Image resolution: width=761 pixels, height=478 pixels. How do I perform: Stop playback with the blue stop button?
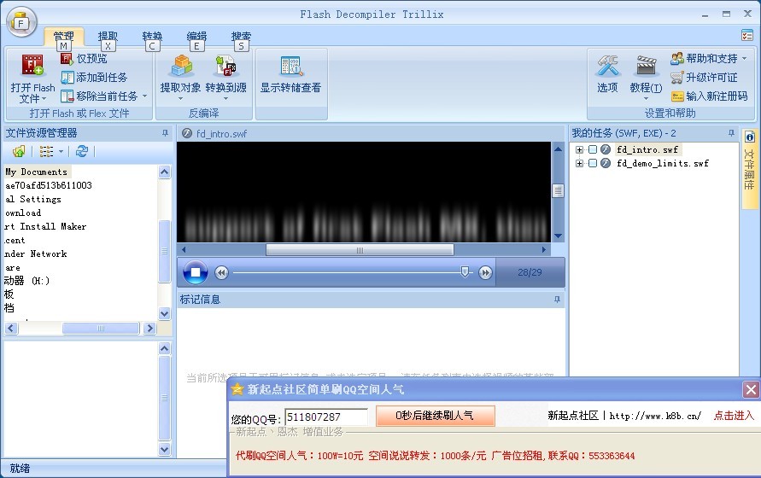pyautogui.click(x=195, y=272)
